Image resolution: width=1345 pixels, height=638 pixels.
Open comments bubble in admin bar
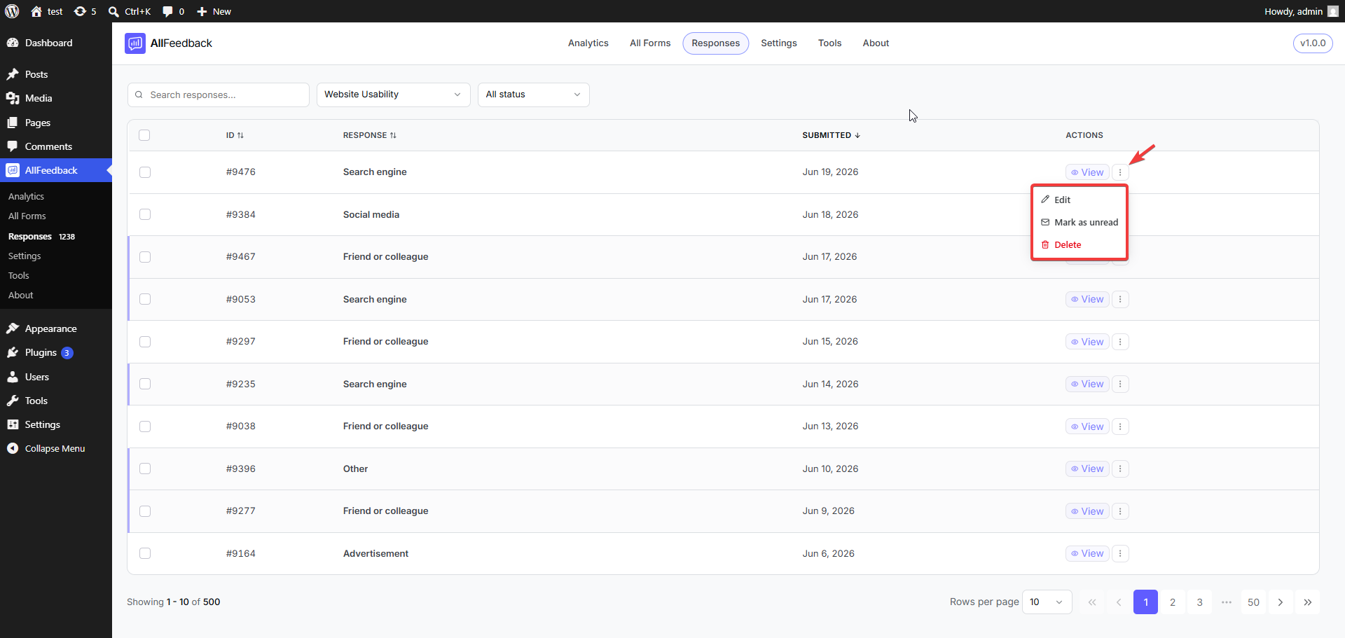(x=173, y=11)
